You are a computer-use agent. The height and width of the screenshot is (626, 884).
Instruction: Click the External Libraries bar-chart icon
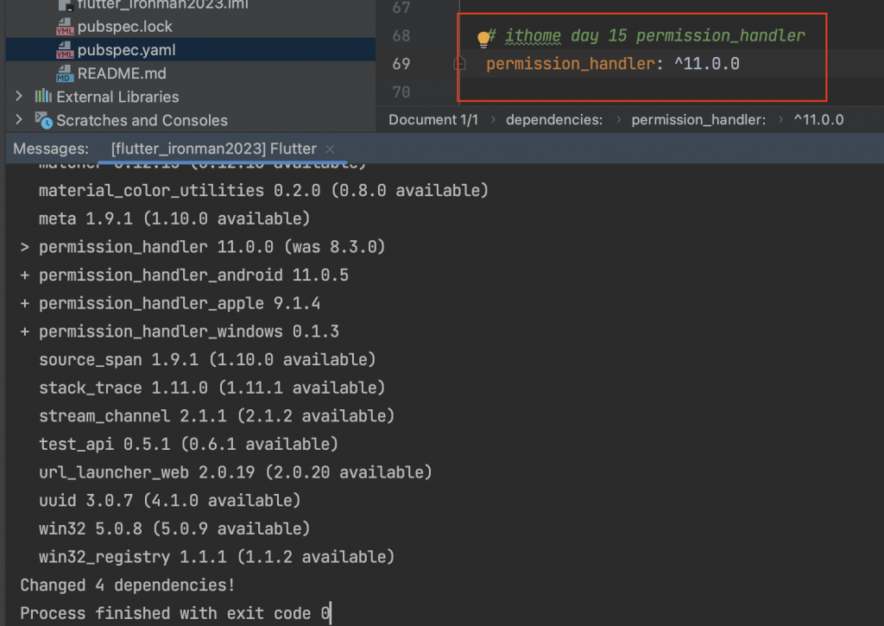(x=43, y=97)
